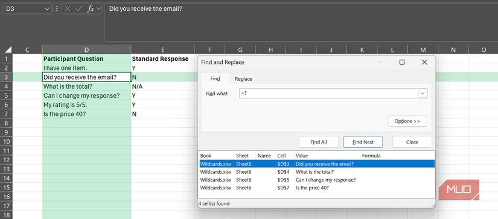Click the Find Next button

[363, 142]
